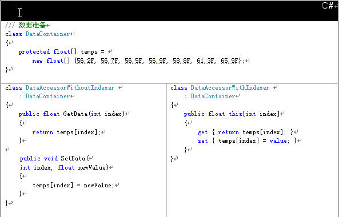Screen dimensions: 339x217
Task: Click the temps field name declaration
Action: coord(89,52)
